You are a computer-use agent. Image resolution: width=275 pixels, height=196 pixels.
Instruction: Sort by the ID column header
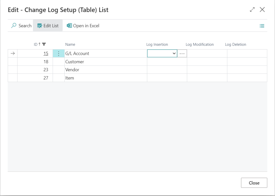pyautogui.click(x=36, y=44)
